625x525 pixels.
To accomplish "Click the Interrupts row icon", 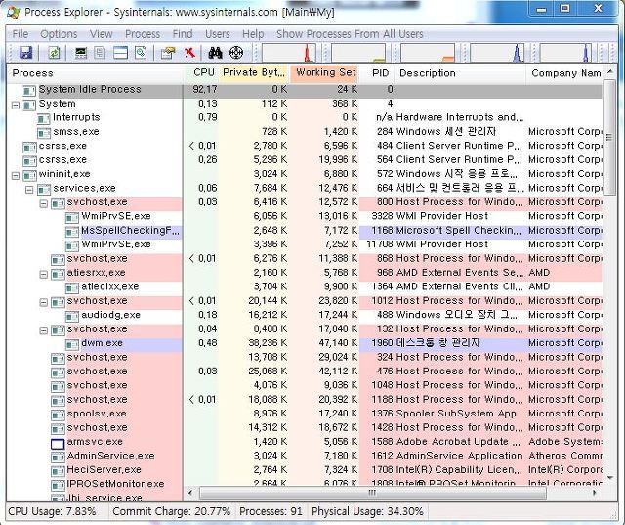I will (x=44, y=119).
